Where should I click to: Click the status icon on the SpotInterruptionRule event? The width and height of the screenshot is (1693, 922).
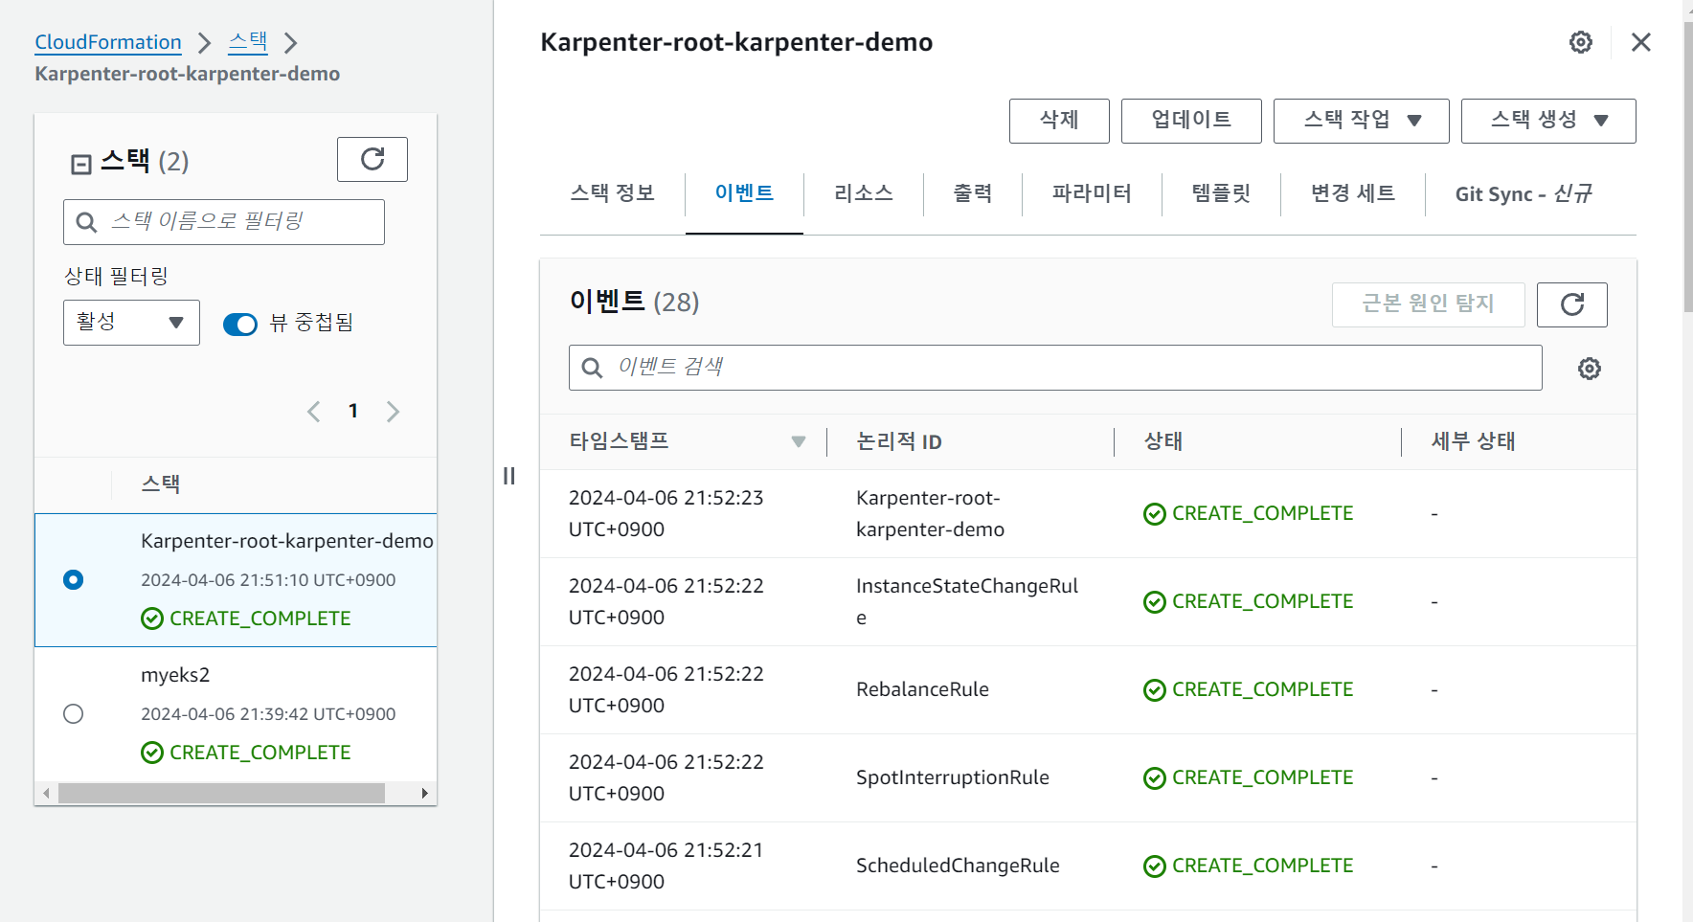pyautogui.click(x=1155, y=778)
